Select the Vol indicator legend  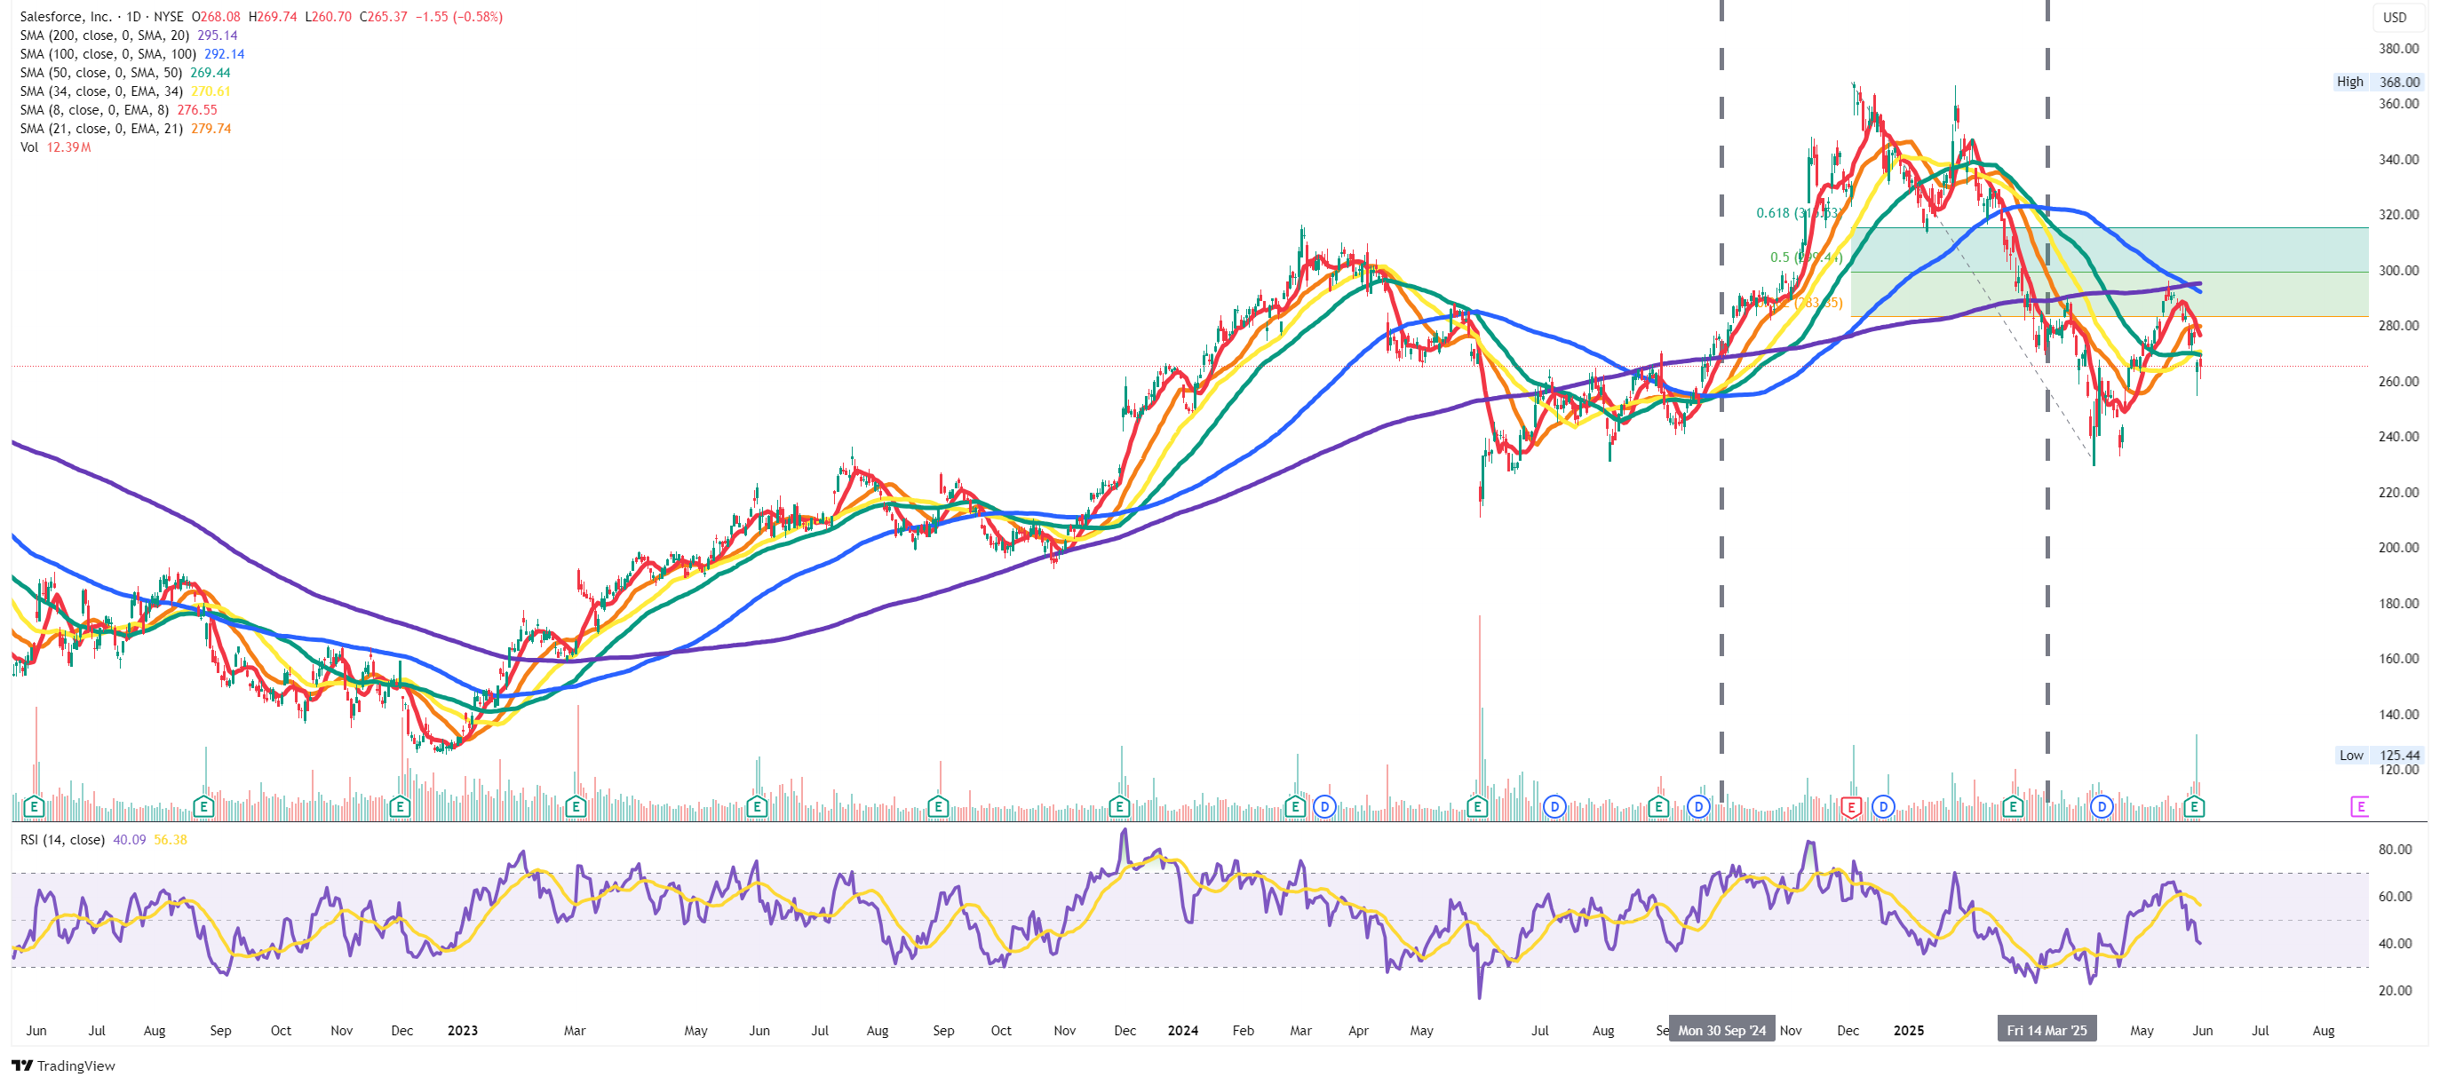click(29, 147)
